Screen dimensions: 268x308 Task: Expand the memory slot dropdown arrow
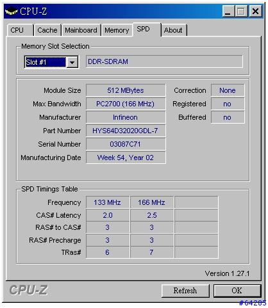pyautogui.click(x=72, y=62)
